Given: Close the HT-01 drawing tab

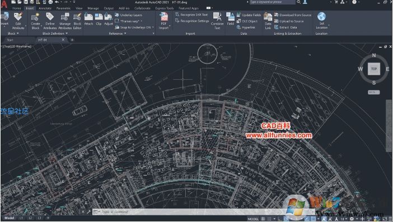Looking at the screenshot, I should point(63,40).
